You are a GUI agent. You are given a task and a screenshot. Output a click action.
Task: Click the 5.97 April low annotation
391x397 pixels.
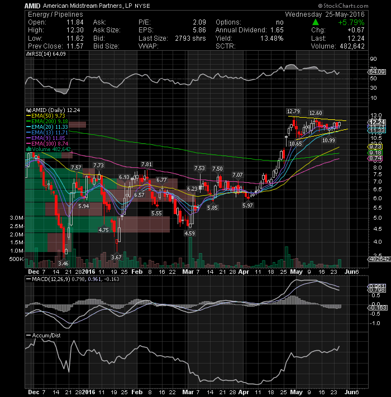point(247,205)
